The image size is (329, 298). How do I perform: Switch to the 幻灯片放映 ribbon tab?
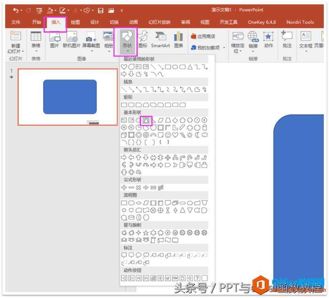pyautogui.click(x=159, y=22)
